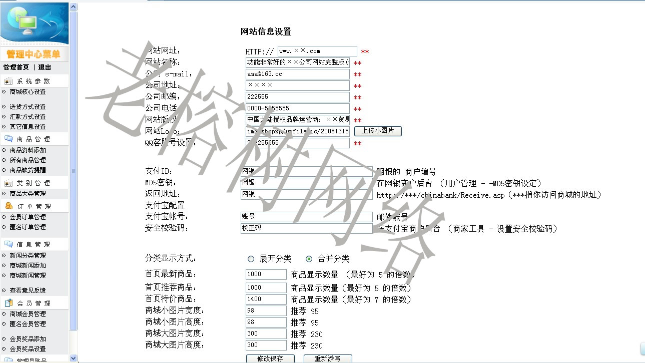
Task: Click sidebar scrollbar down arrow
Action: pyautogui.click(x=74, y=358)
